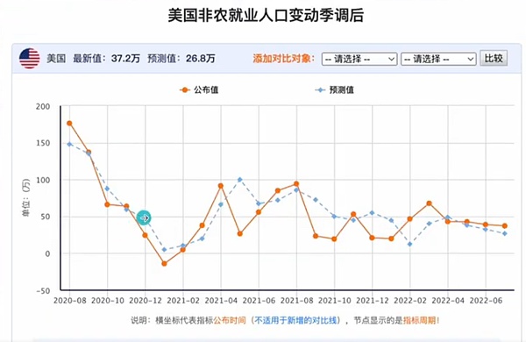Screen dimensions: 526x342
Task: Click the last blue forecast point at right
Action: point(505,233)
